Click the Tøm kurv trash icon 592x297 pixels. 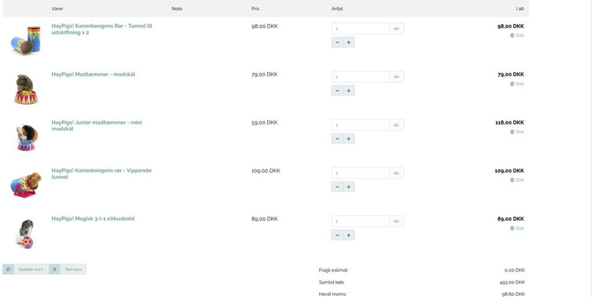click(x=54, y=269)
